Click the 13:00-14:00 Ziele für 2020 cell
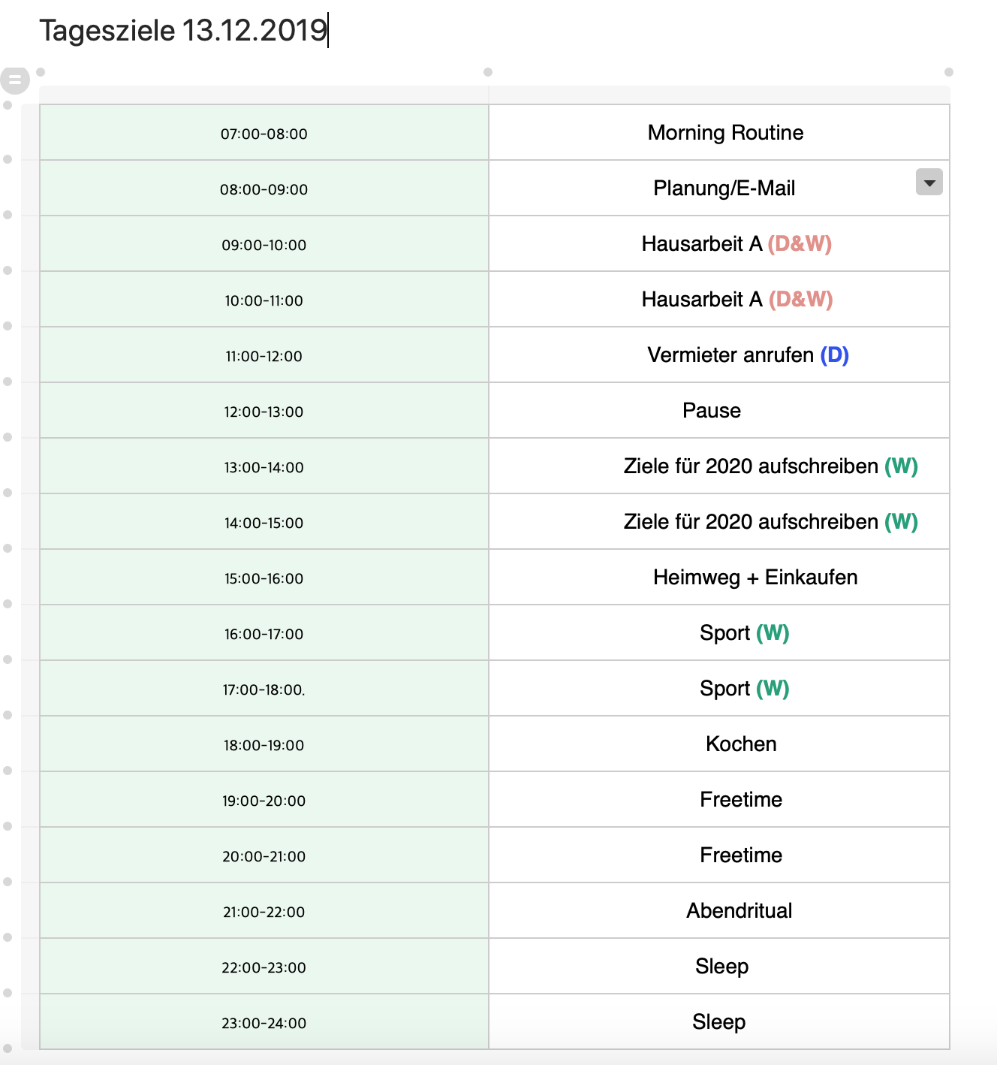 click(719, 466)
